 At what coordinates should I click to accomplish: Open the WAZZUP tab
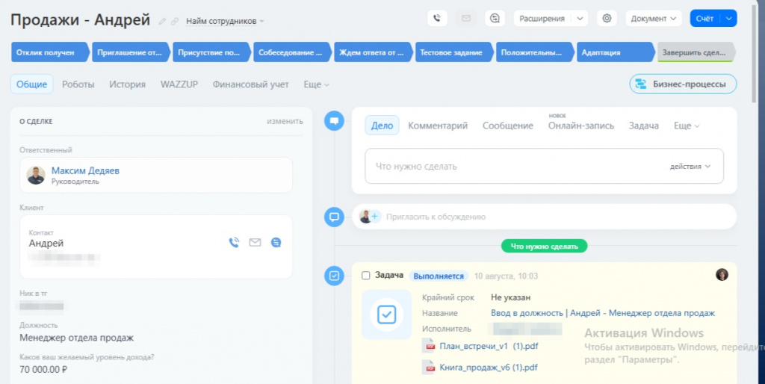[179, 84]
